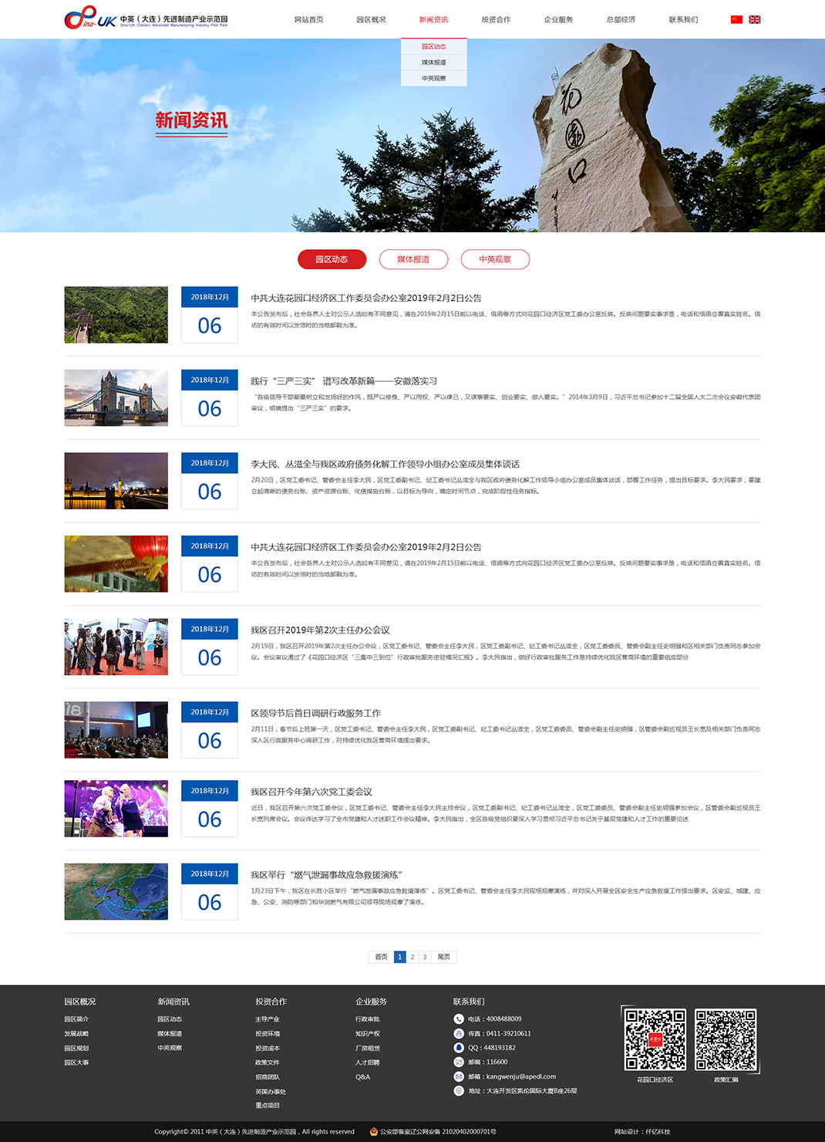Switch to the 媒体报道 category tab
Screen dimensions: 825x1142
[413, 260]
